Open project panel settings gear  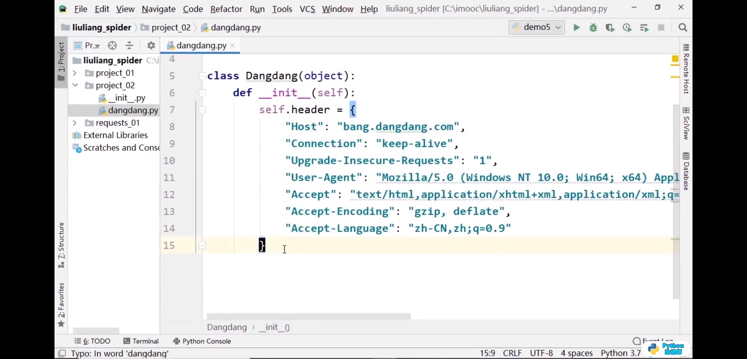tap(151, 46)
